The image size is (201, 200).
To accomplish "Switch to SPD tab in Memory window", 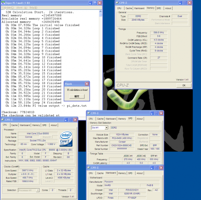I will pyautogui.click(x=159, y=8).
